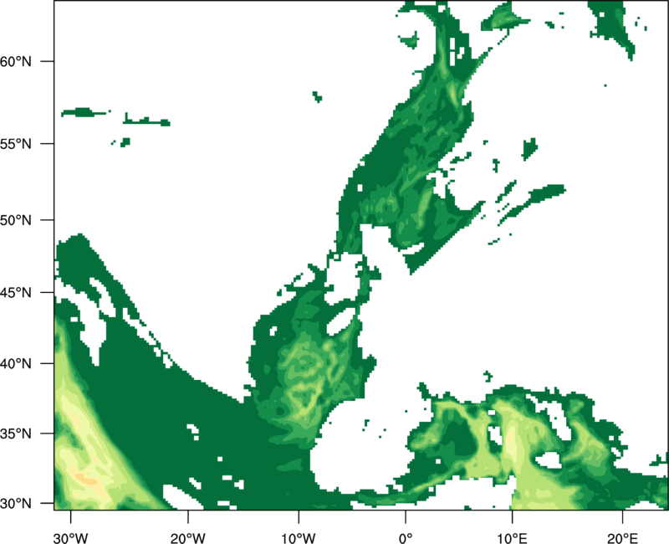
Task: Click the 30°W longitude label
Action: tap(71, 538)
